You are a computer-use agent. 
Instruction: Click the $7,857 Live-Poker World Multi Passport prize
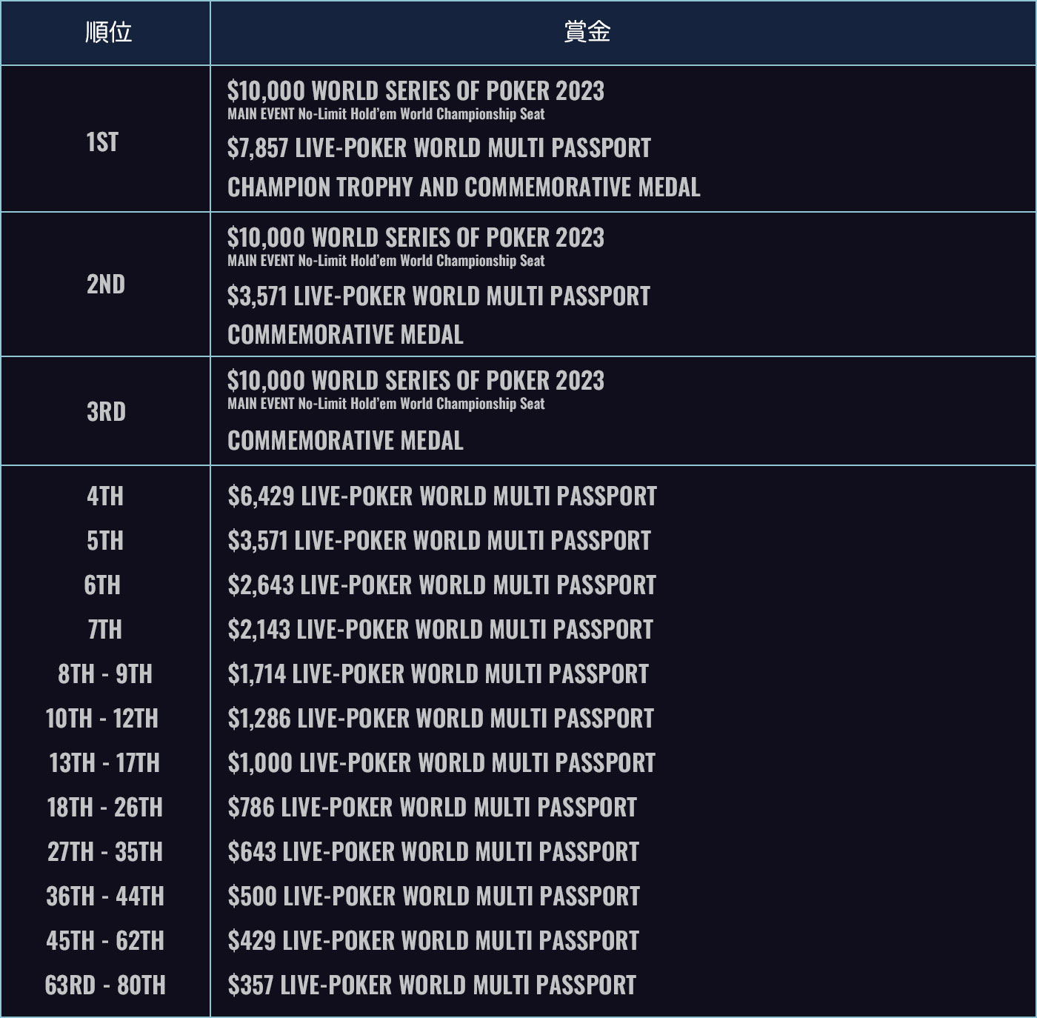(x=439, y=148)
